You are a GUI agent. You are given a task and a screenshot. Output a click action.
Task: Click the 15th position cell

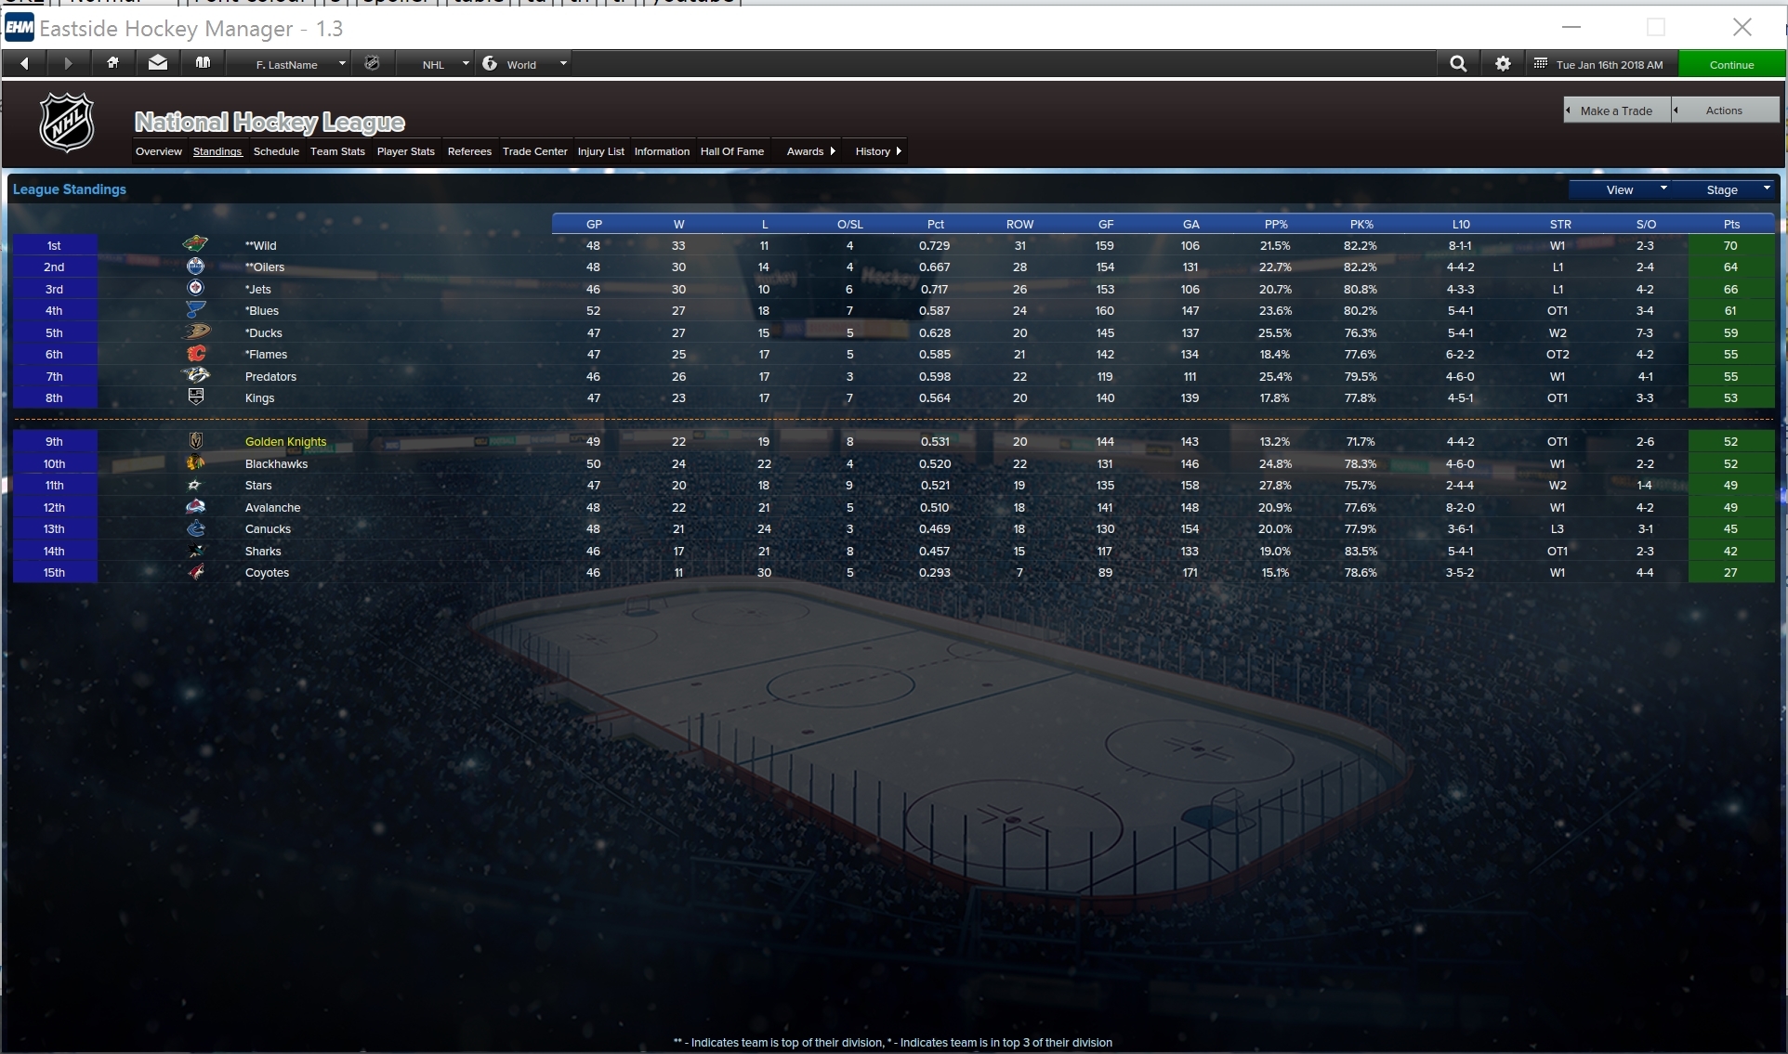(55, 572)
